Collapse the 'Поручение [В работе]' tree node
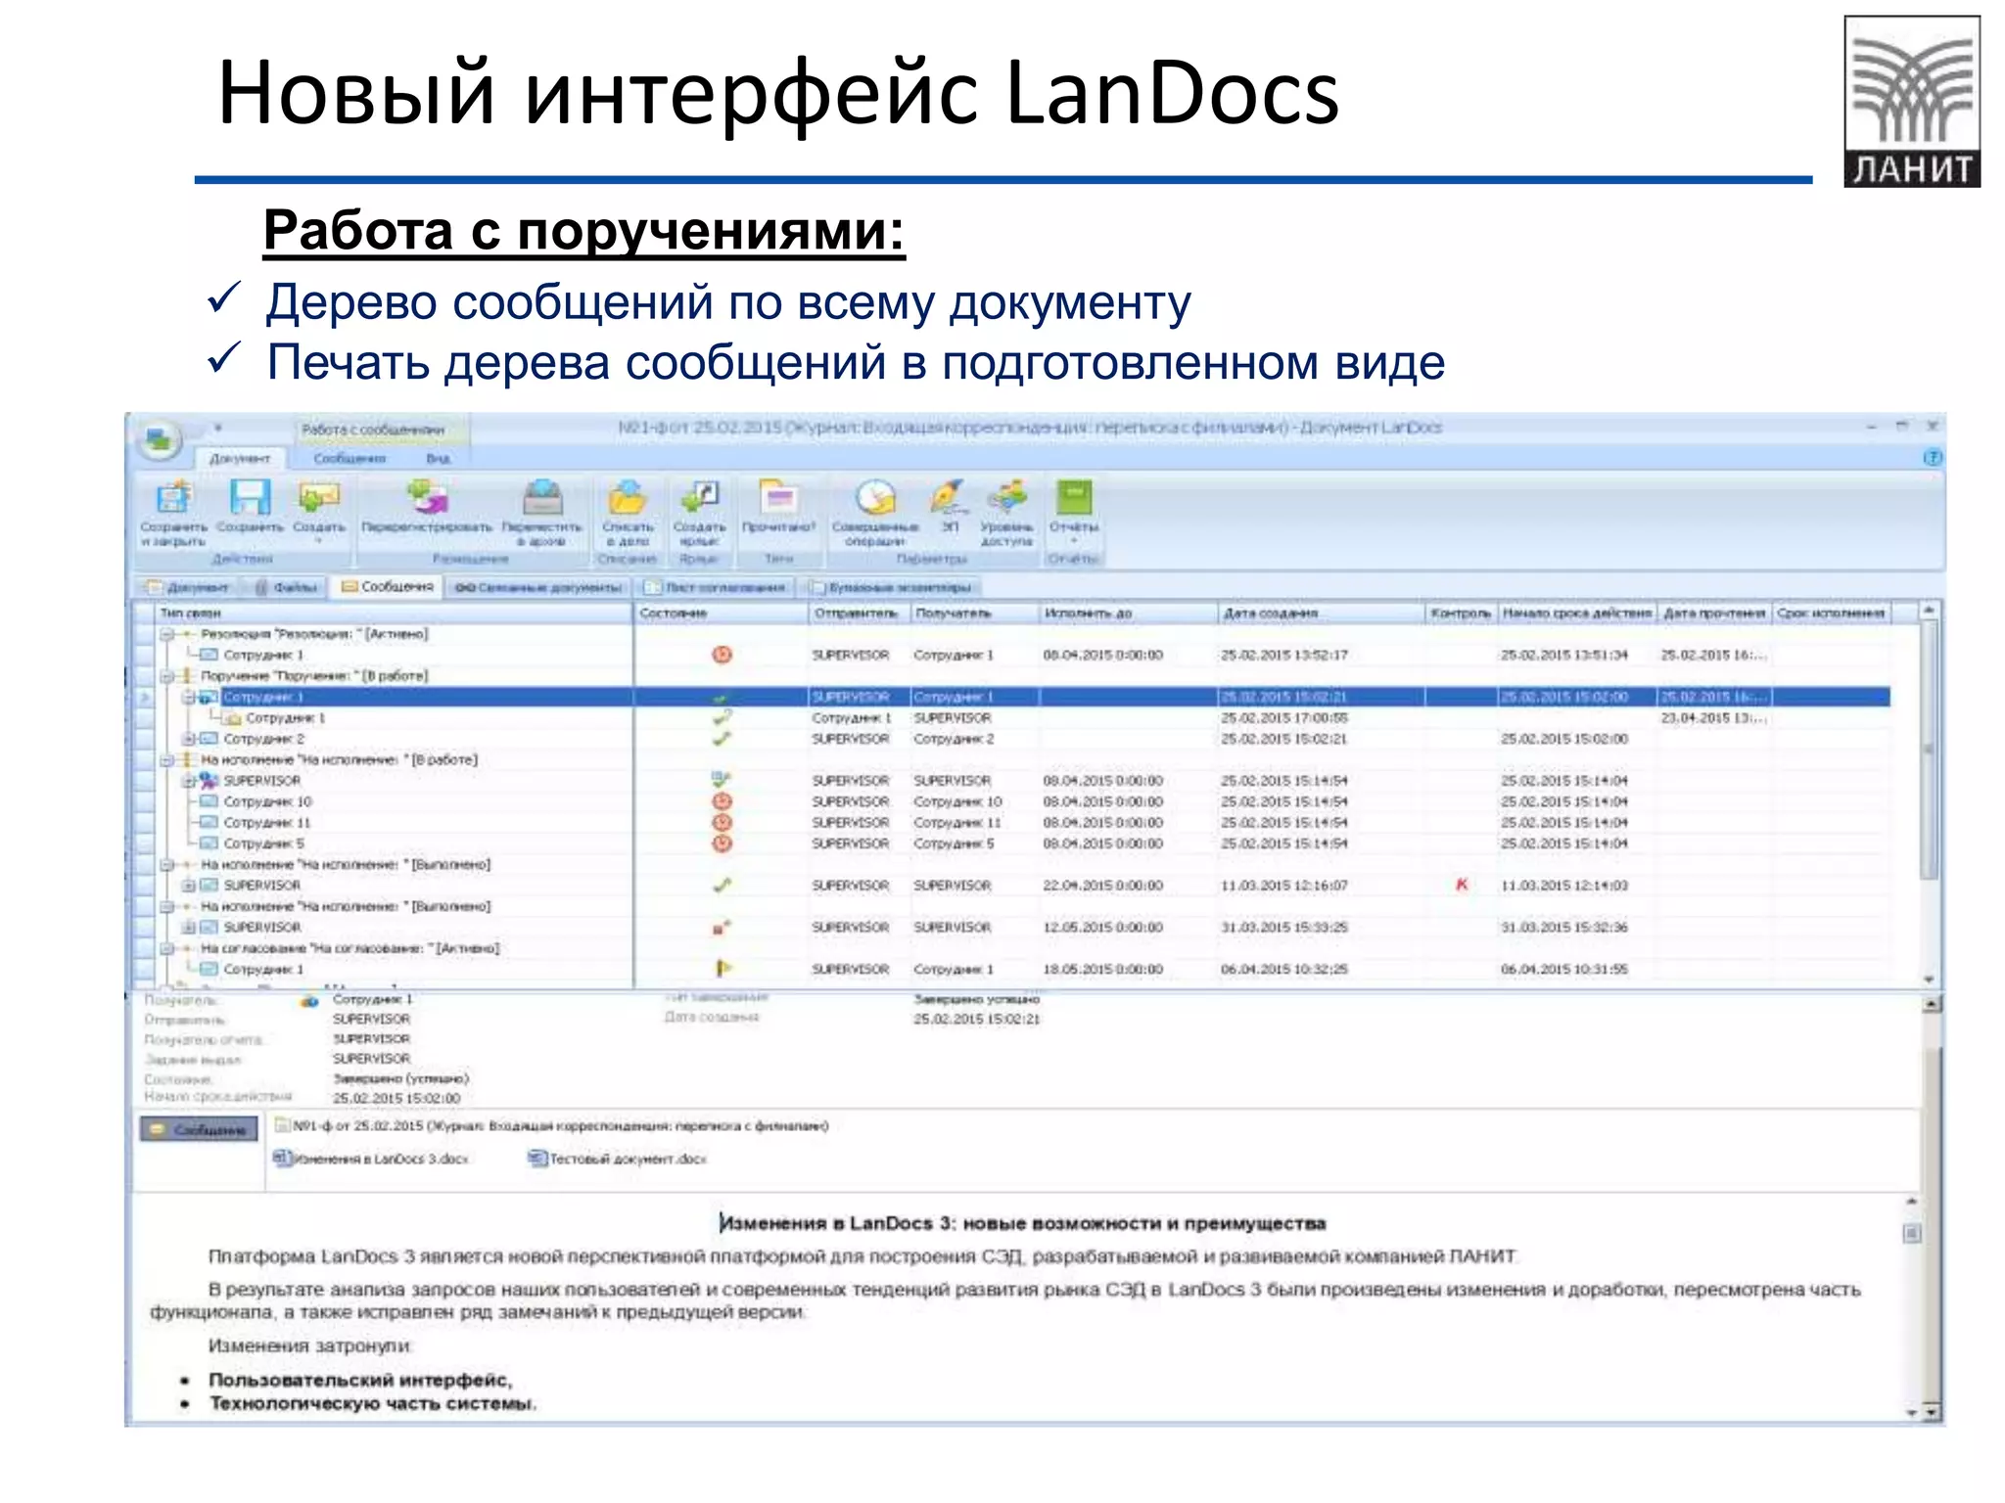This screenshot has width=2005, height=1503. [167, 676]
